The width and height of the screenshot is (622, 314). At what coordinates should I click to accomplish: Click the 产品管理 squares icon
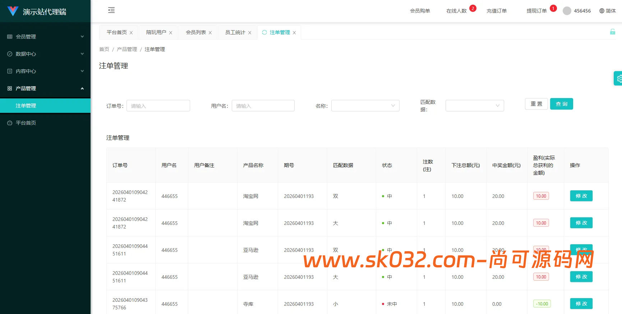tap(10, 88)
